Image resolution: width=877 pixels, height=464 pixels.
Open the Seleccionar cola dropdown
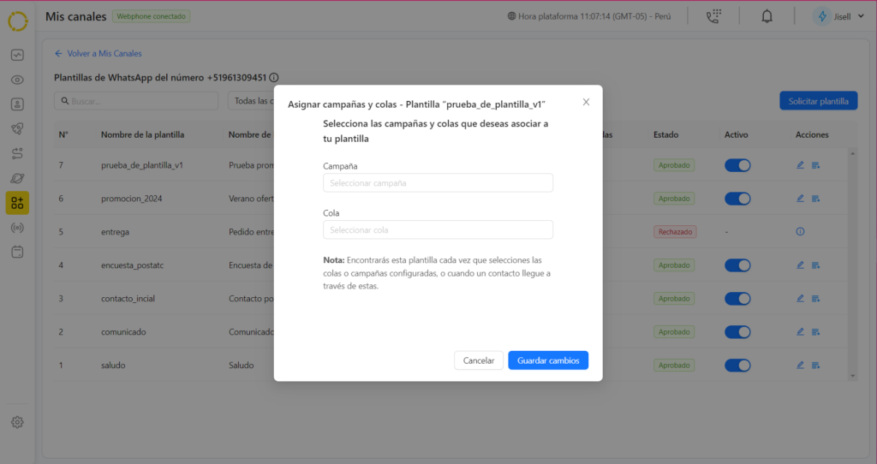pos(438,230)
